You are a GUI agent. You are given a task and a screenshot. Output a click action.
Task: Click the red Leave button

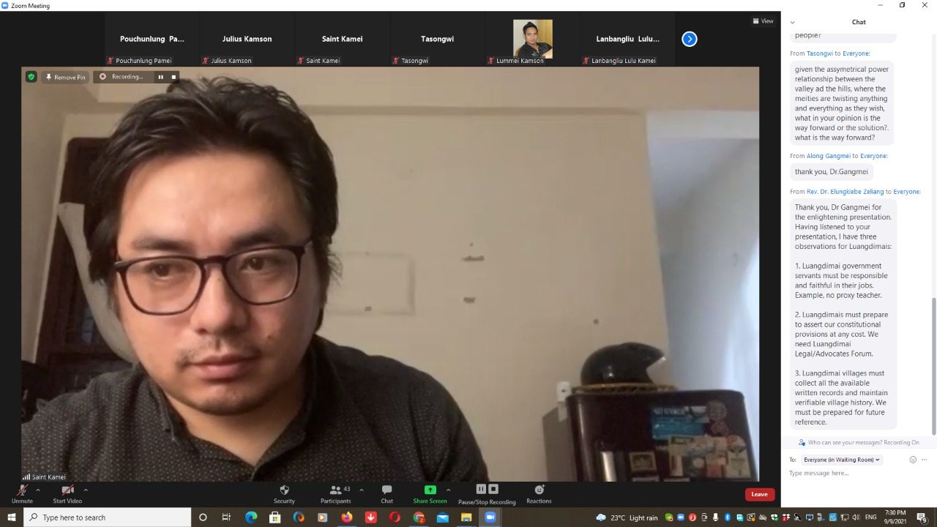pos(759,494)
